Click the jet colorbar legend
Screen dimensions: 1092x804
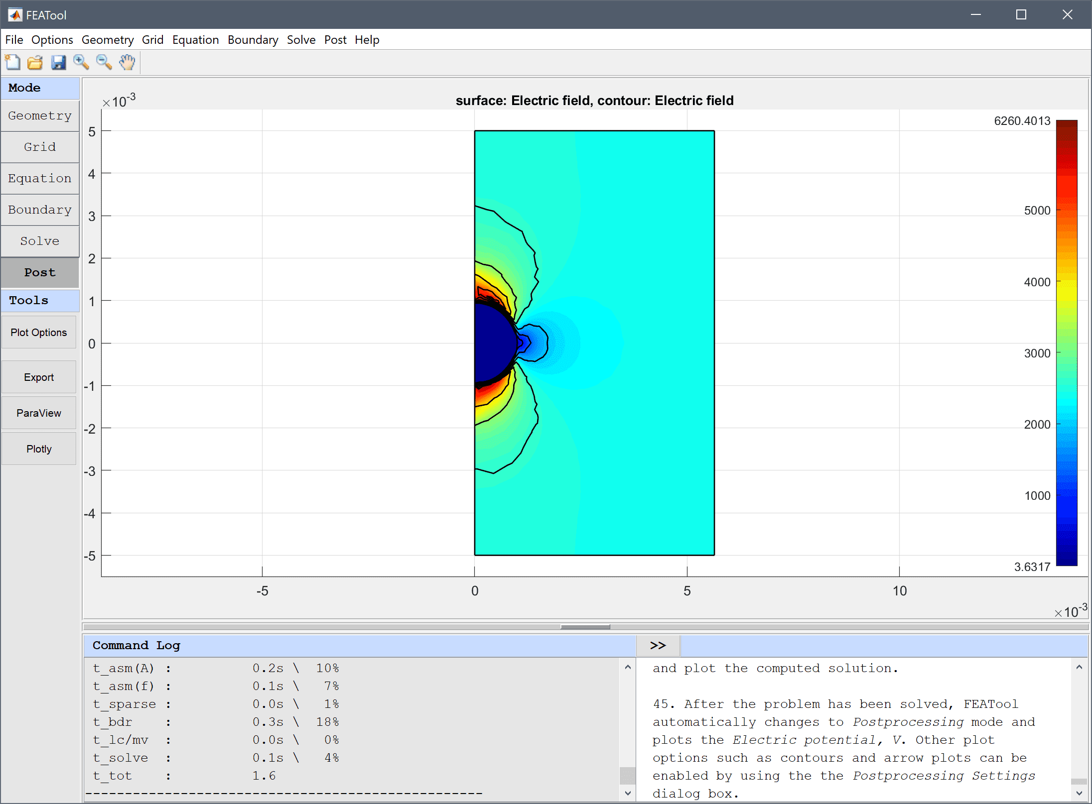1067,343
